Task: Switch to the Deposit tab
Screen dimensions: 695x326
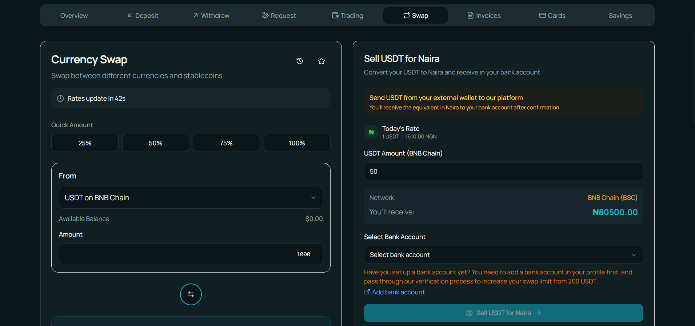Action: pos(143,16)
